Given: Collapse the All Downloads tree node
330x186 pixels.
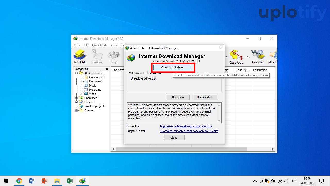Looking at the screenshot, I should 77,73.
